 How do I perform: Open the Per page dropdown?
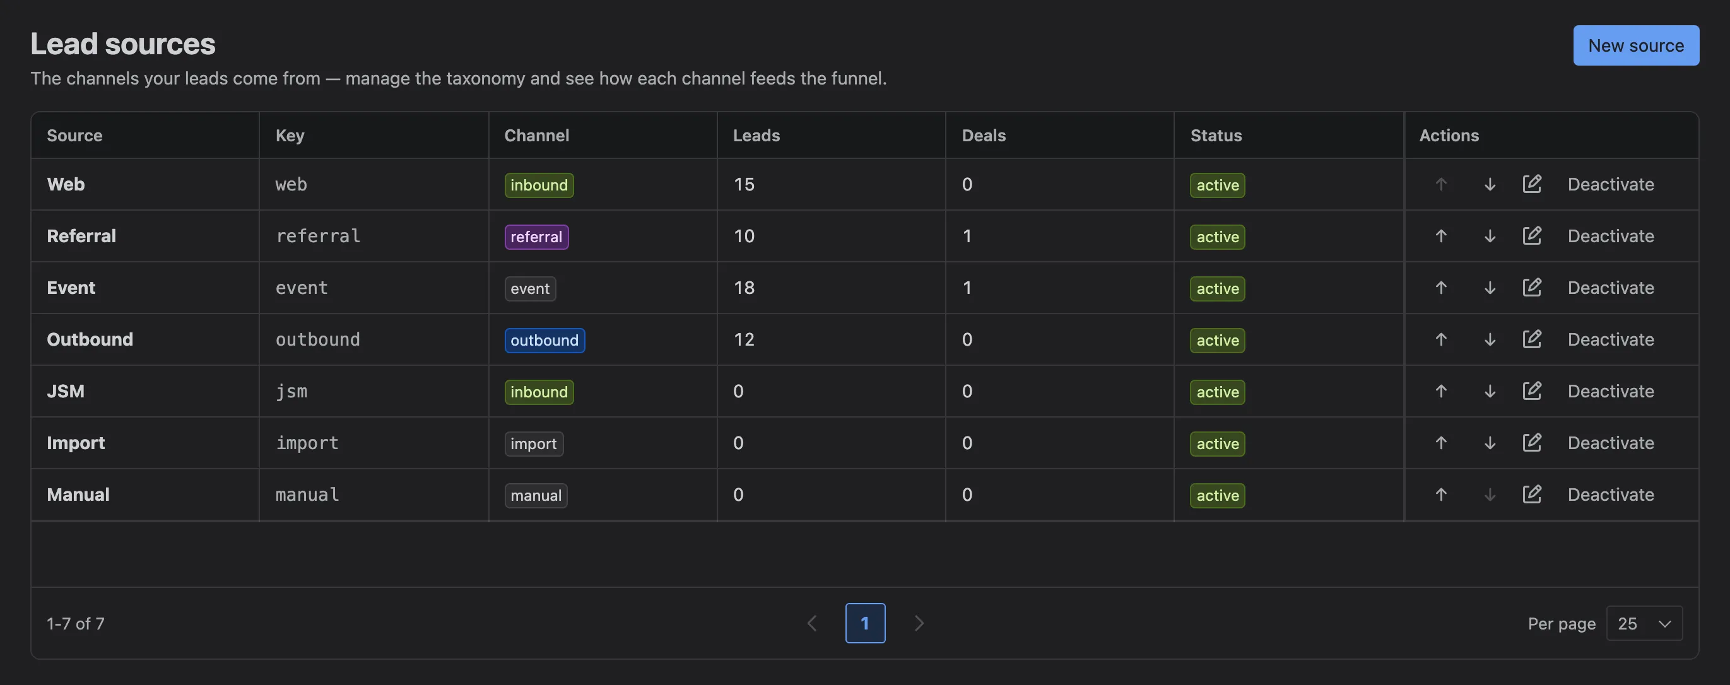point(1644,623)
